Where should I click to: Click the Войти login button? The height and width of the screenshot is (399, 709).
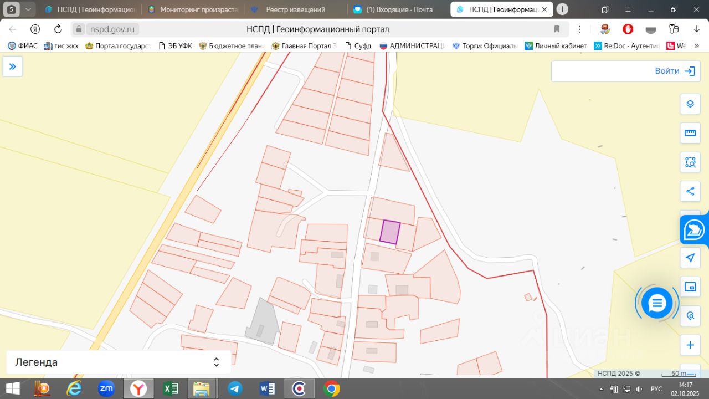pyautogui.click(x=675, y=71)
